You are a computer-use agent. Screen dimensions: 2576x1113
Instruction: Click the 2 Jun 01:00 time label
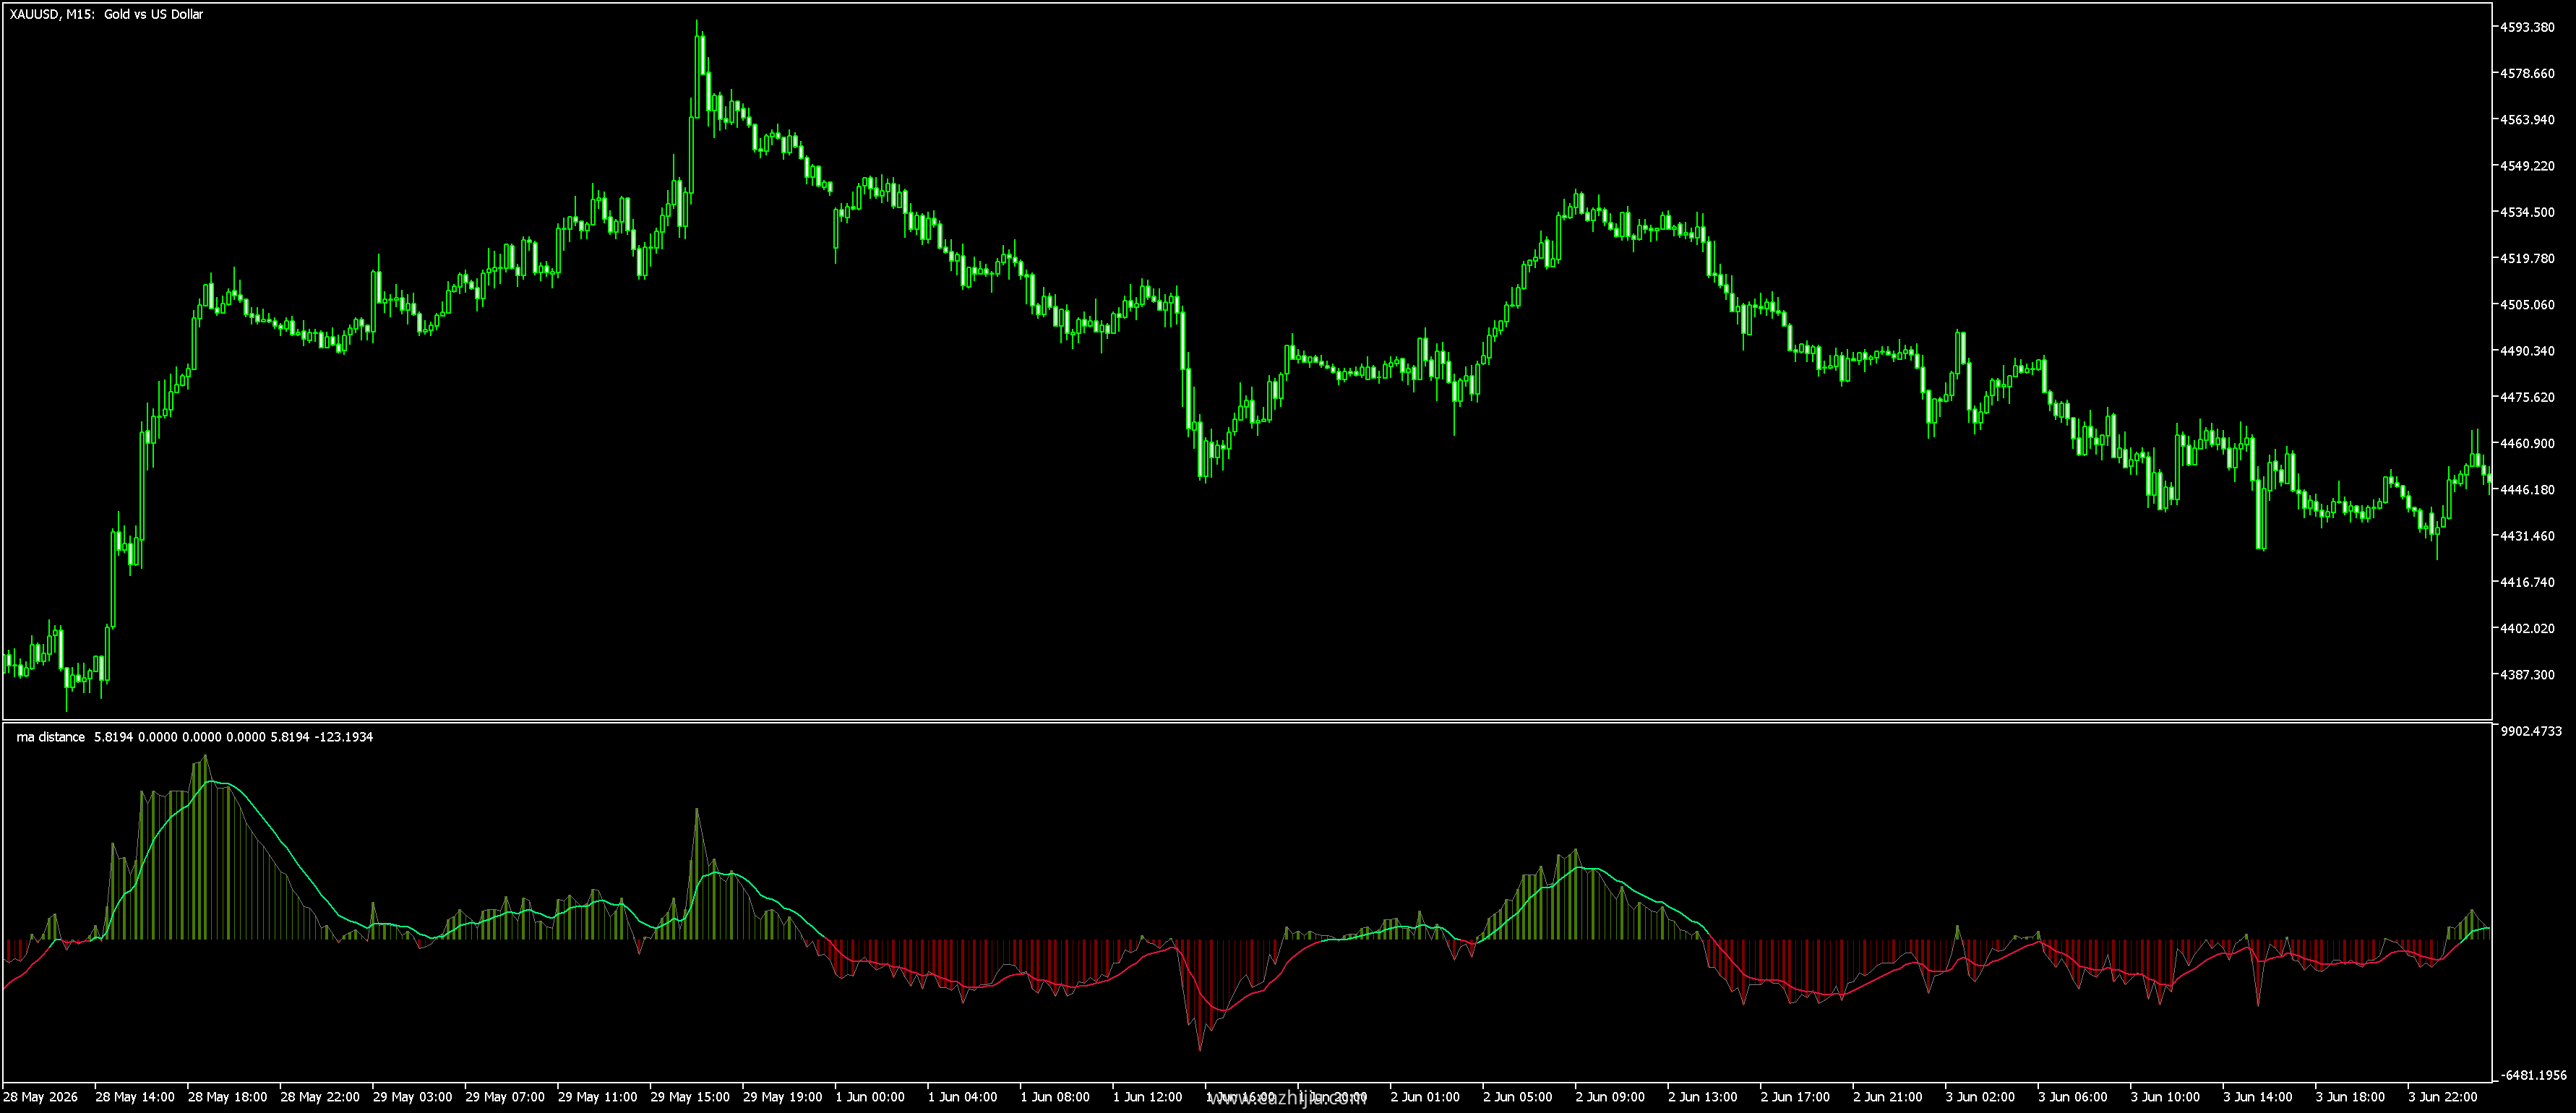point(1425,1097)
